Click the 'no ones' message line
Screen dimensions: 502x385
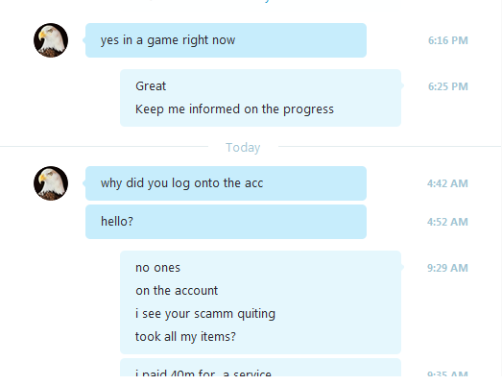click(157, 268)
